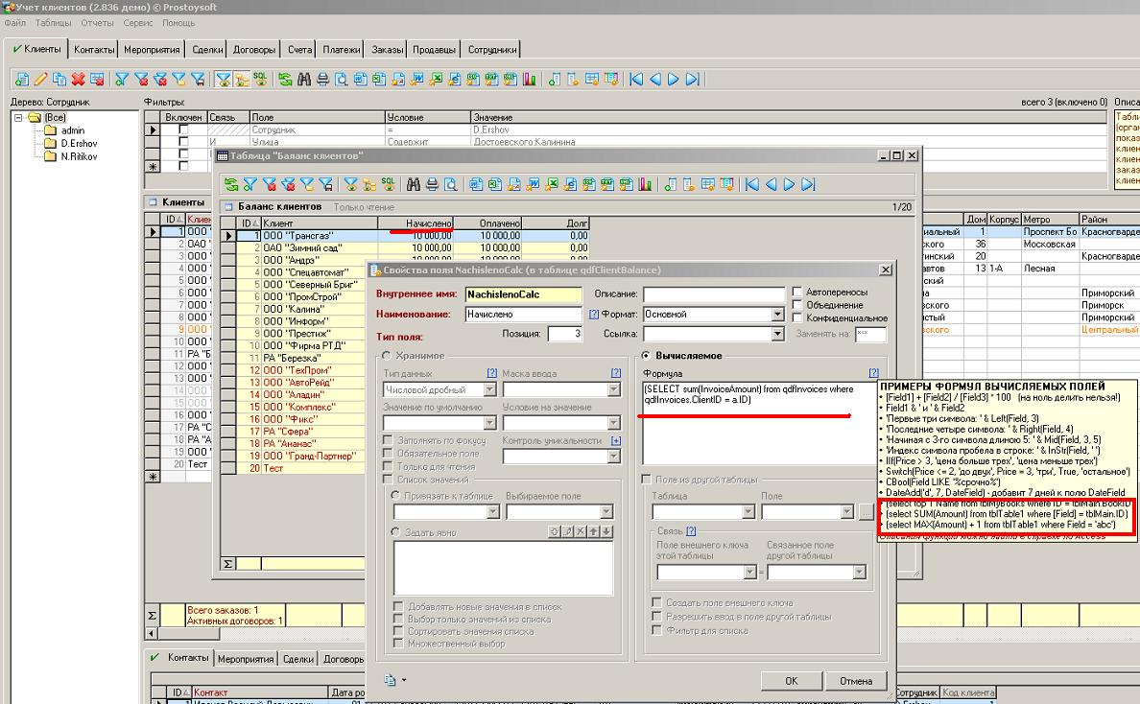Click binoculars search icon in Баланс клиентов toolbar
The image size is (1140, 704).
click(415, 184)
